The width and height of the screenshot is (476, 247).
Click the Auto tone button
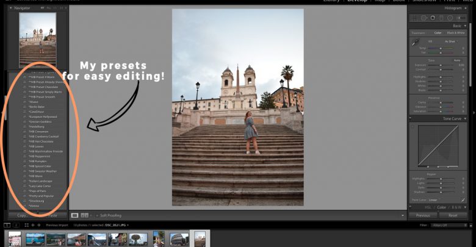[457, 60]
